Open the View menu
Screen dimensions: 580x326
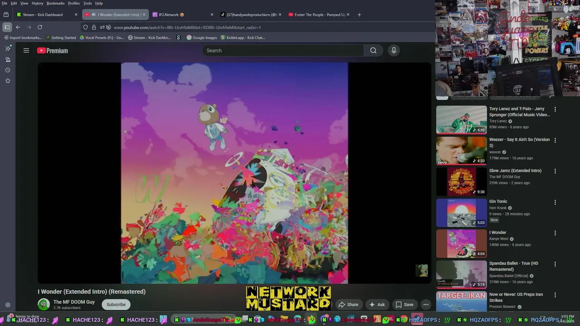click(x=24, y=3)
